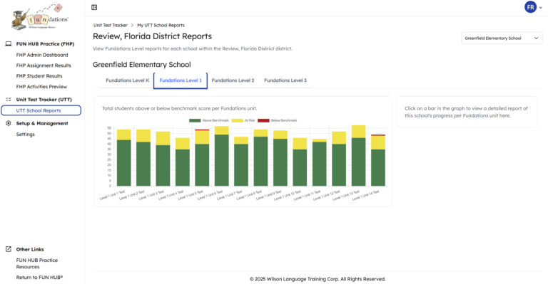Select the Fundations Level 1 tab
Viewport: 548px width, 284px height.
181,80
